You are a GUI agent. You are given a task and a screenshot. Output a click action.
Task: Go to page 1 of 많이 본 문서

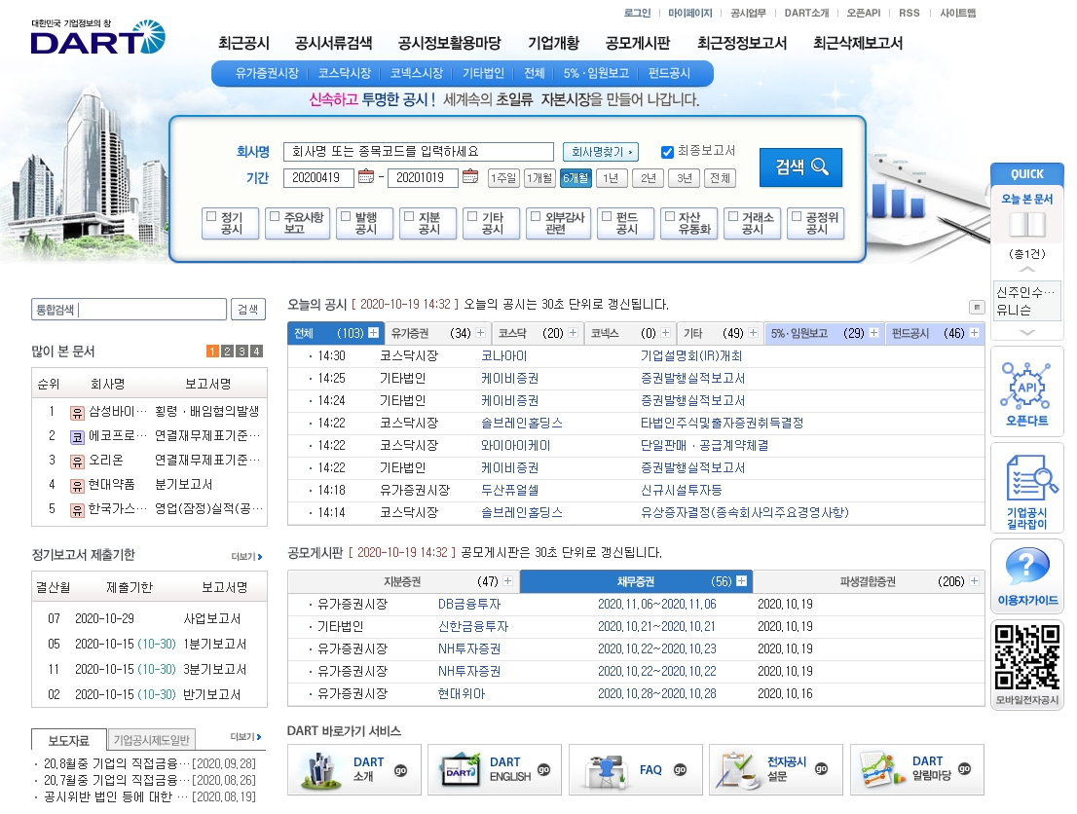click(x=212, y=351)
